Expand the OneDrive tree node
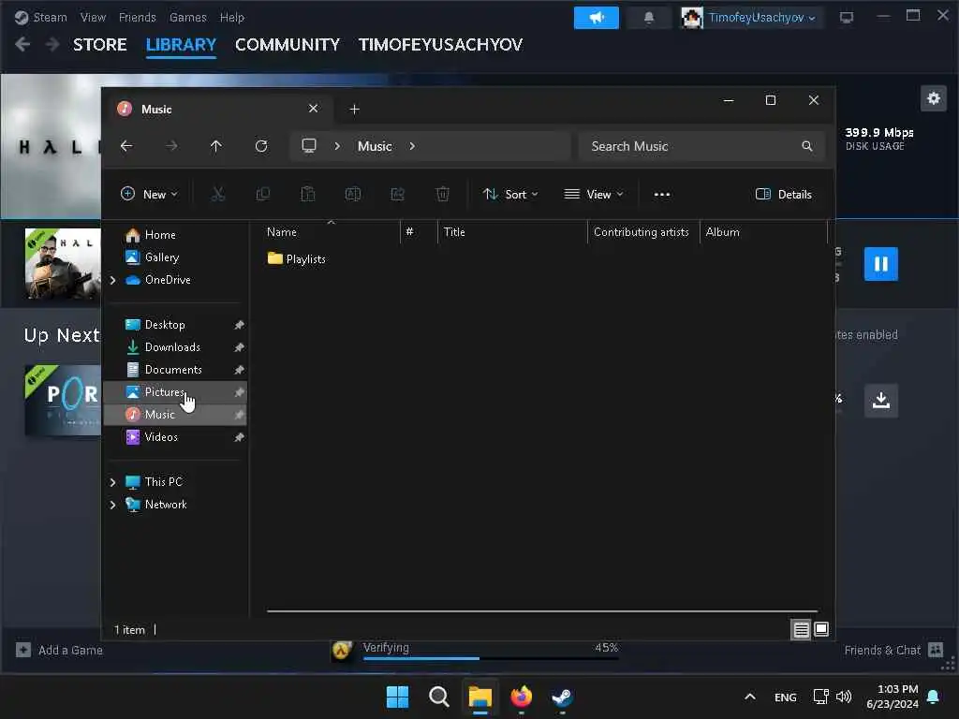The image size is (959, 719). tap(113, 280)
